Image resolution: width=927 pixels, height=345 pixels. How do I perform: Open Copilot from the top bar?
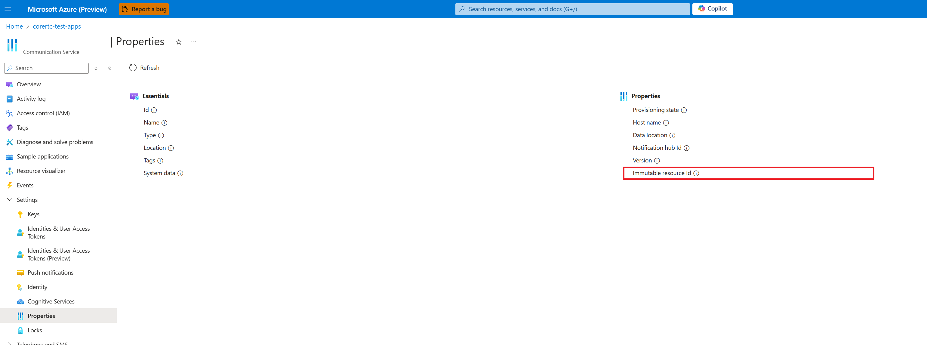[712, 9]
